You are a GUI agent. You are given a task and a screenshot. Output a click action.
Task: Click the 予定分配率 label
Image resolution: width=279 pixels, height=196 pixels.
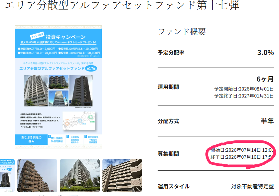(x=171, y=53)
